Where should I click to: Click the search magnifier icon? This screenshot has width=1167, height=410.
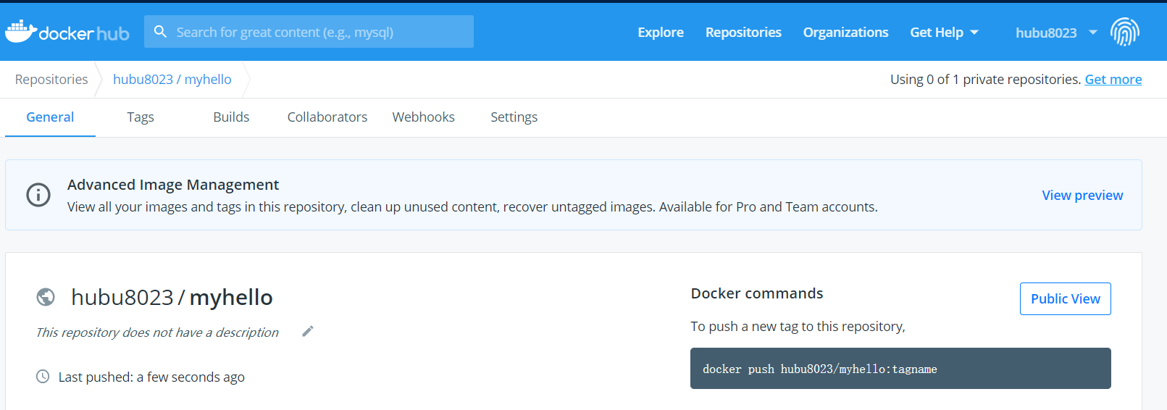coord(160,32)
